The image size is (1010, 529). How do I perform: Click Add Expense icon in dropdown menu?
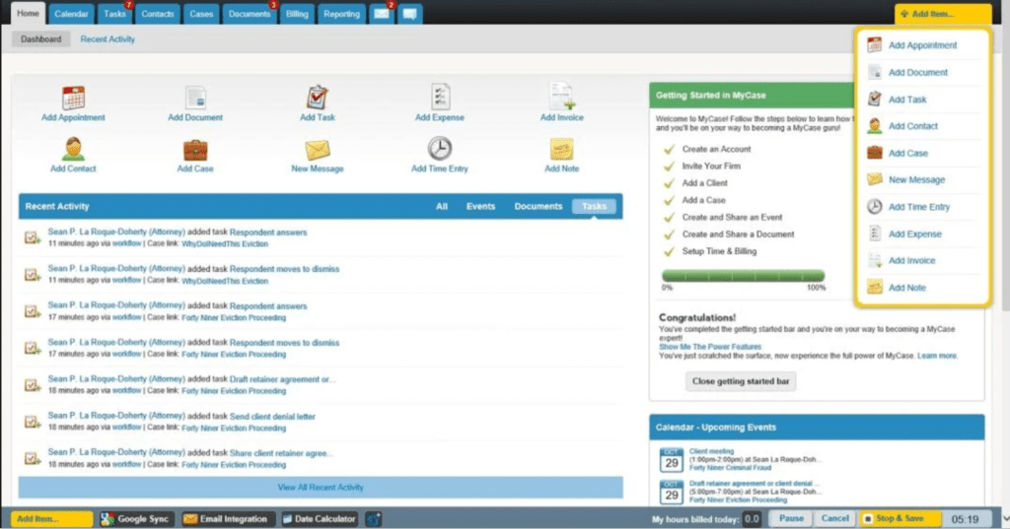pyautogui.click(x=874, y=233)
